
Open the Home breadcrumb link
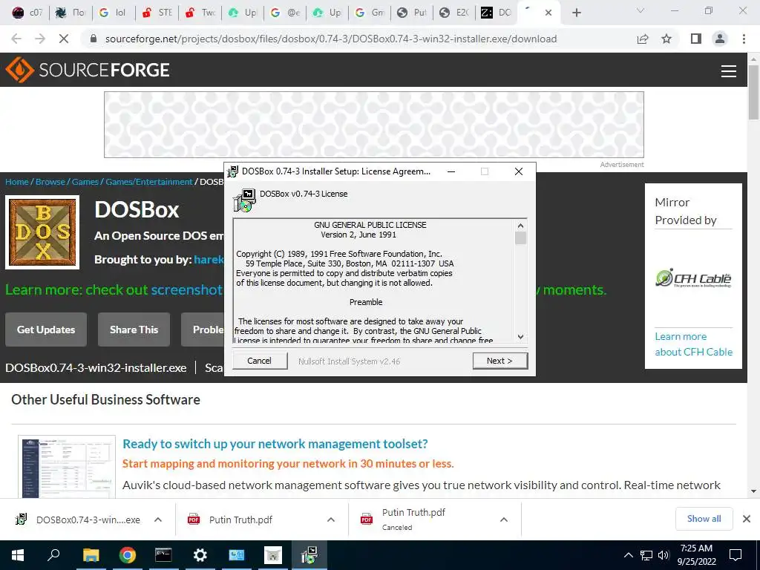click(17, 182)
